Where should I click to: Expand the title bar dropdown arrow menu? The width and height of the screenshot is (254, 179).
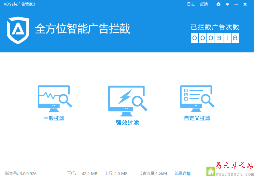click(x=227, y=4)
